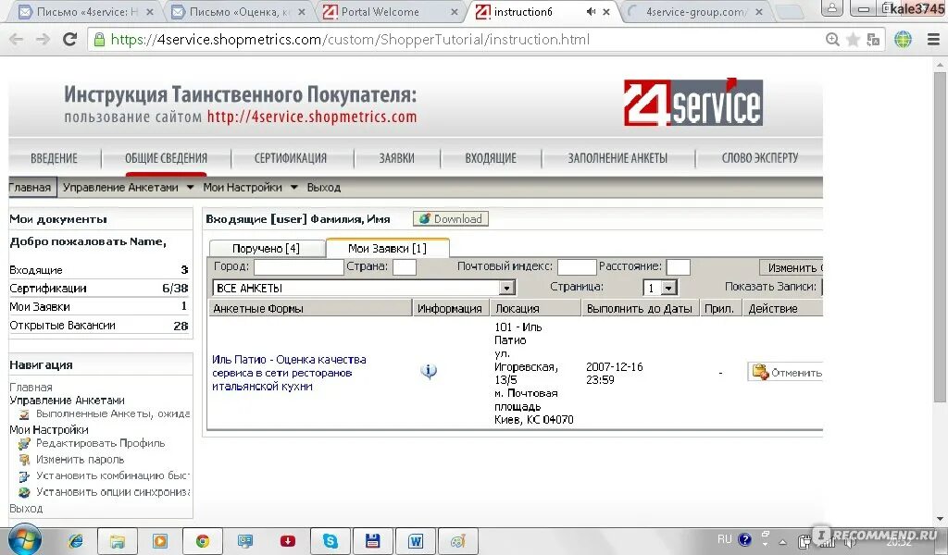
Task: Open the ЗАПОЛНЕНИЕ АНКЕТЫ section
Action: point(617,158)
